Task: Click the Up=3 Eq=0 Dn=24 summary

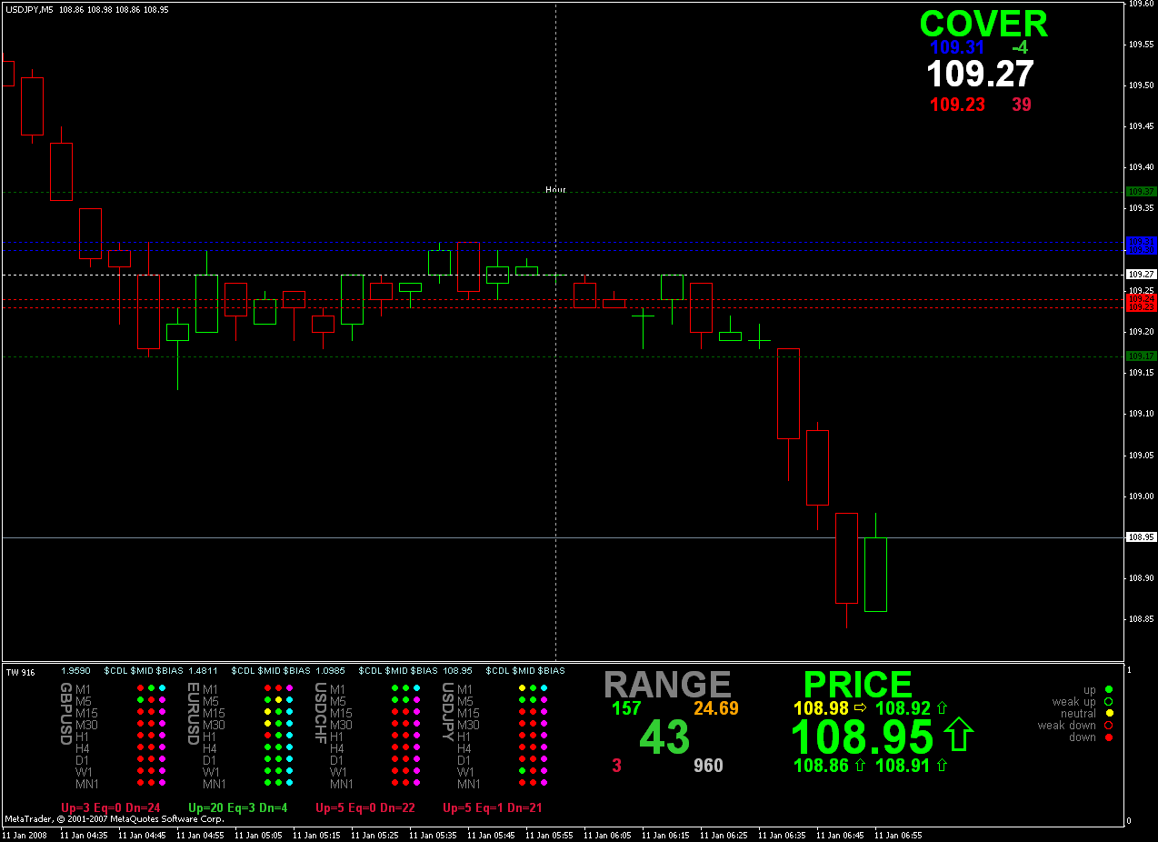Action: click(x=111, y=807)
